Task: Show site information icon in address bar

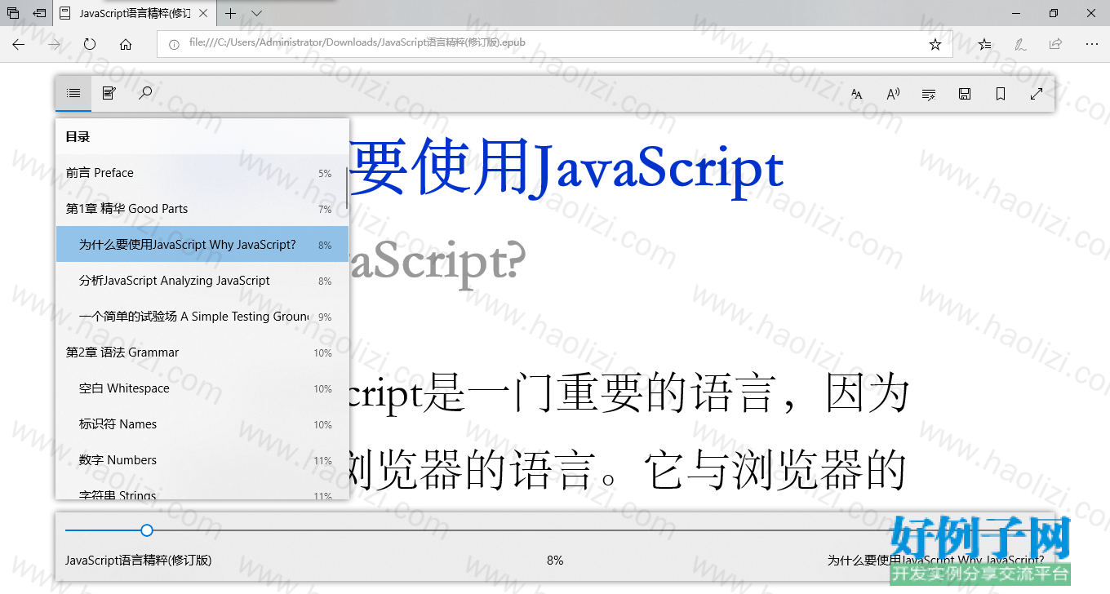Action: (173, 44)
